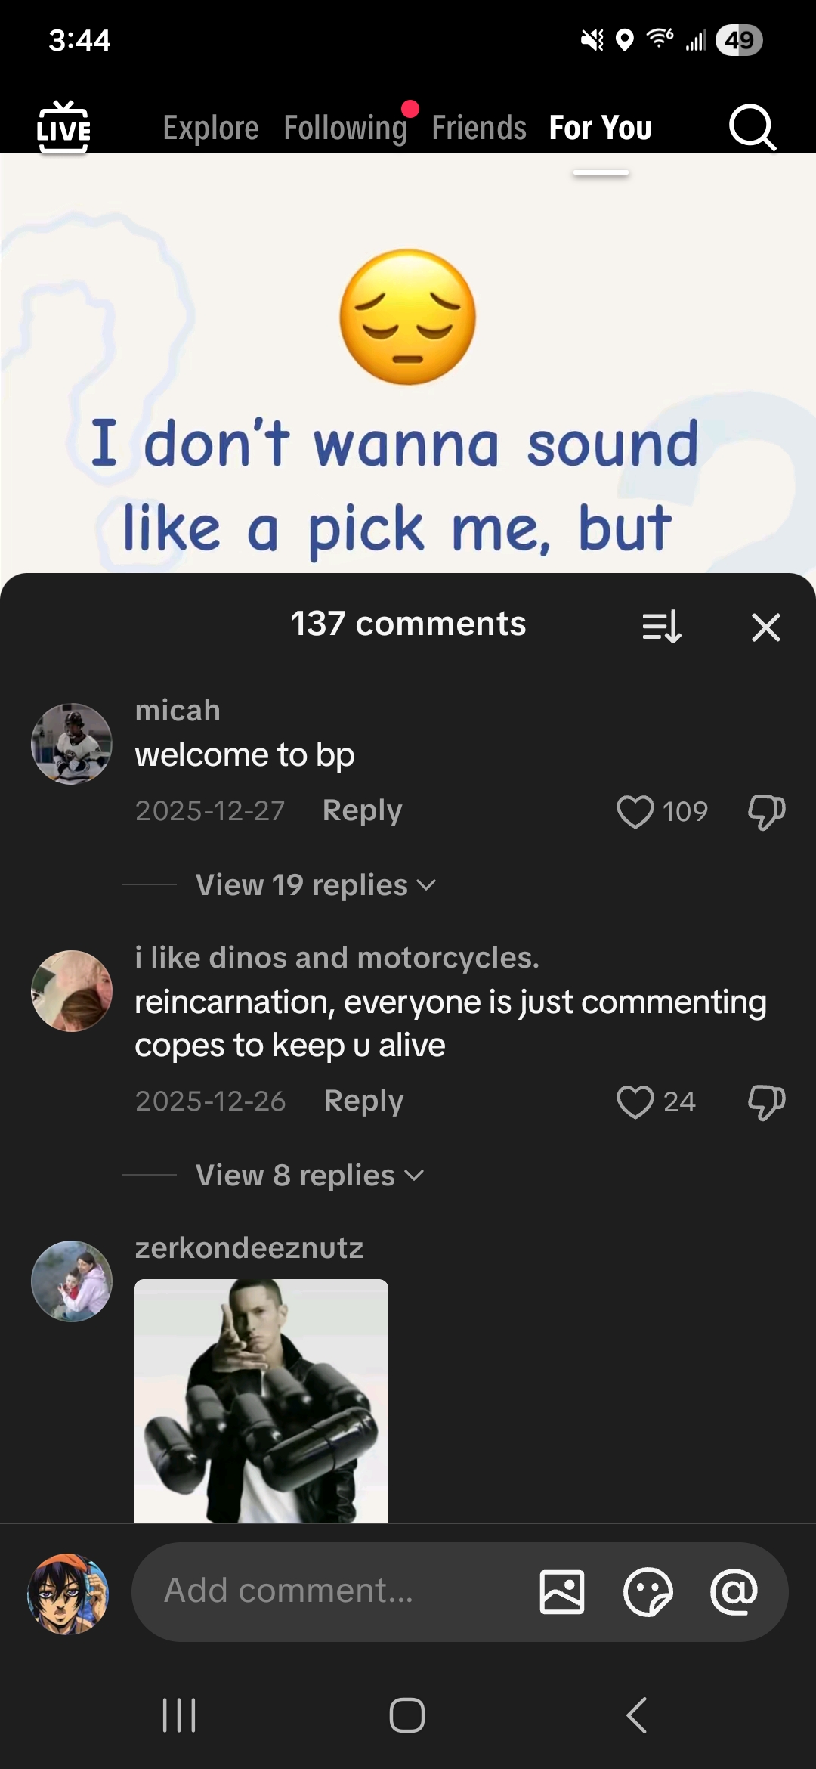Like micah's comment with 109 hearts

pyautogui.click(x=637, y=811)
